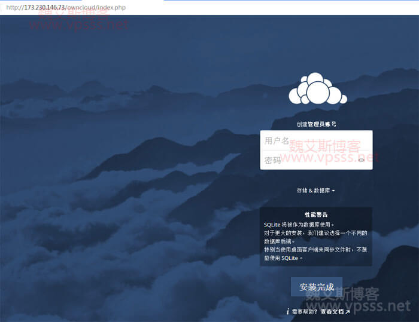Click the 性能警告 warning title

(316, 214)
